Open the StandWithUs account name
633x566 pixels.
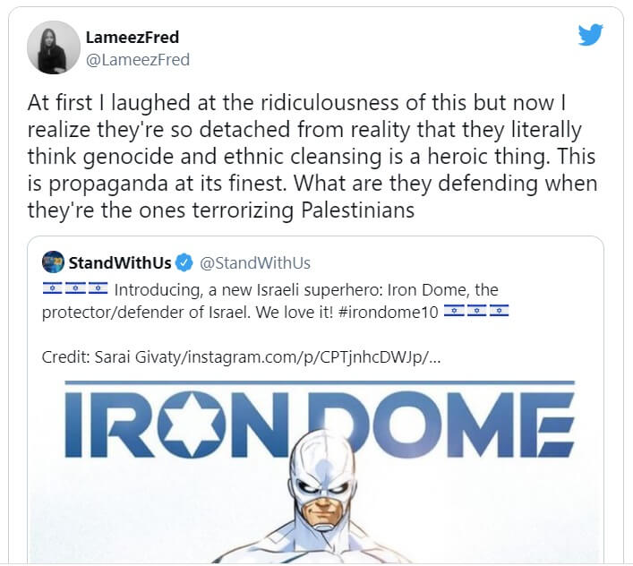tap(120, 262)
